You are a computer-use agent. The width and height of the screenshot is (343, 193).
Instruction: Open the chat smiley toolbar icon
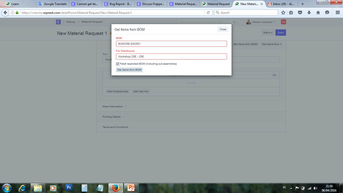[x=327, y=13]
